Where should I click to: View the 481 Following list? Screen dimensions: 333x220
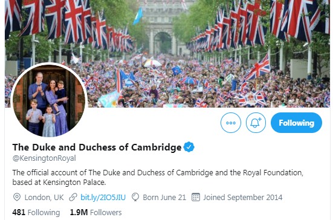(x=36, y=212)
